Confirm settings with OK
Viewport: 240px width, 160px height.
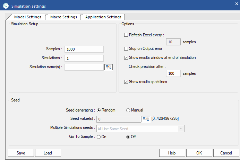tap(199, 153)
